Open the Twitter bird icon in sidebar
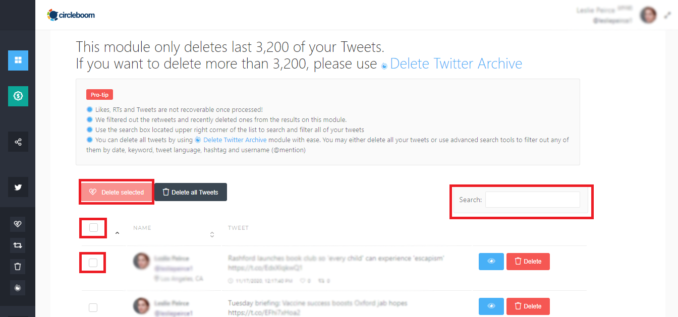678x317 pixels. pos(18,187)
